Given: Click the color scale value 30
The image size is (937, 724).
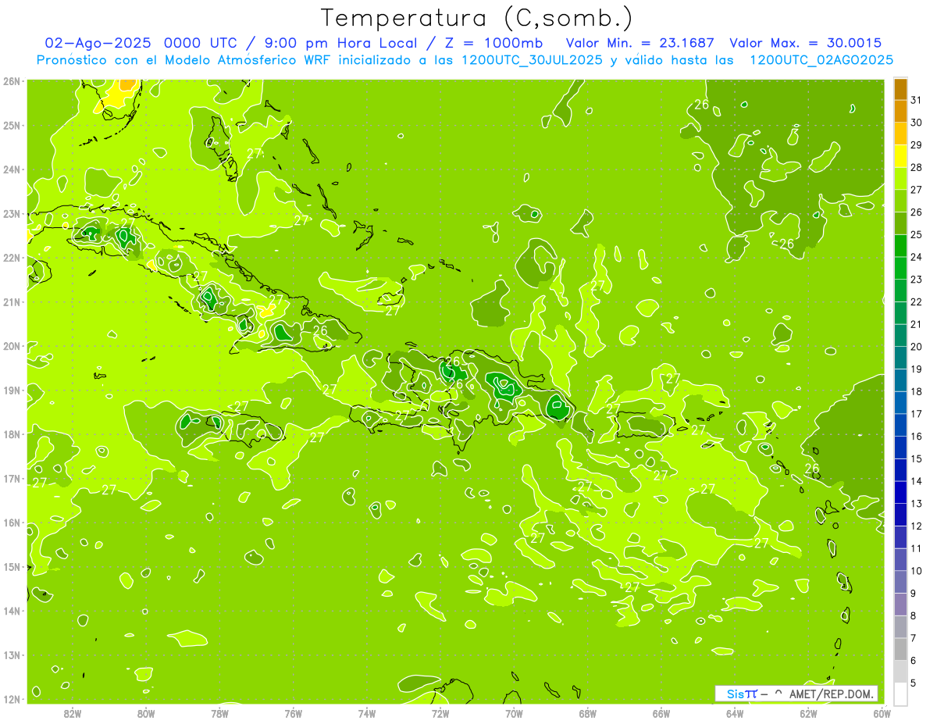Looking at the screenshot, I should point(917,123).
